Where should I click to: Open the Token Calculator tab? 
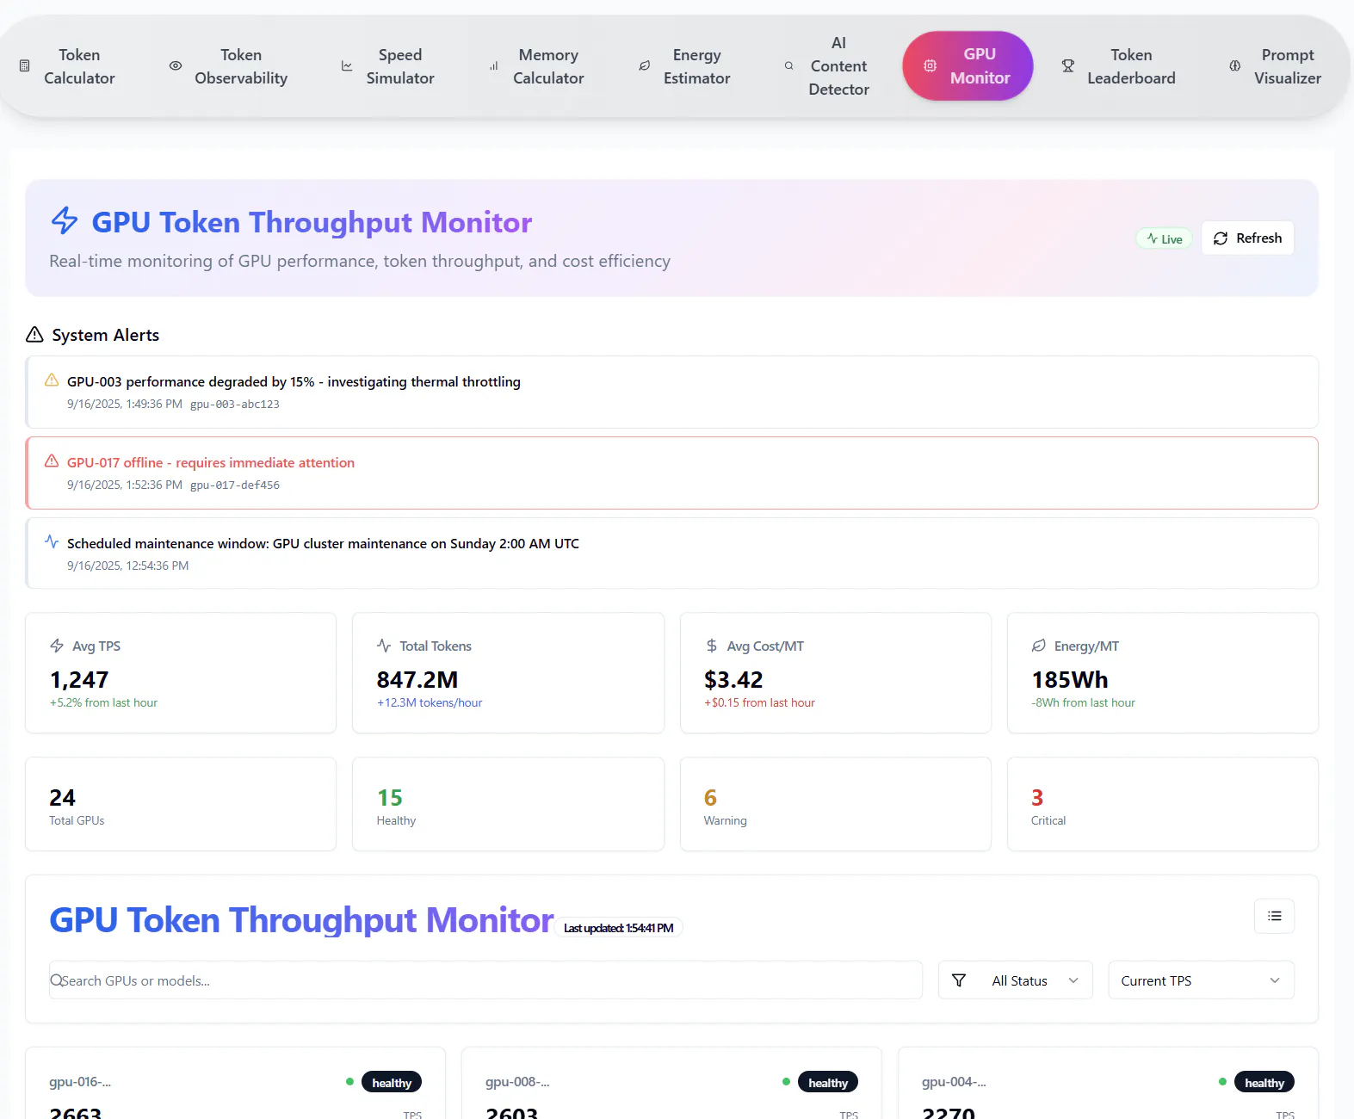(x=67, y=66)
